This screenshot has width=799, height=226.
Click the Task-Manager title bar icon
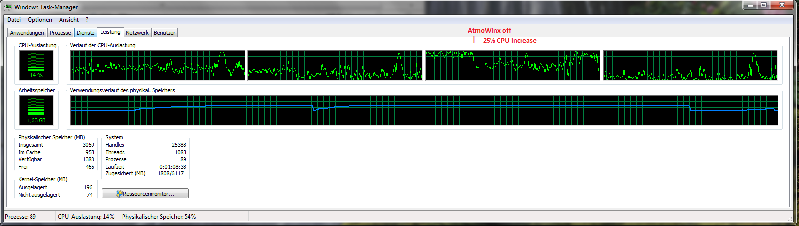pyautogui.click(x=8, y=7)
